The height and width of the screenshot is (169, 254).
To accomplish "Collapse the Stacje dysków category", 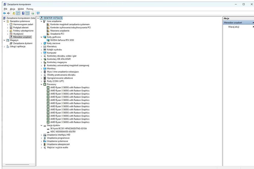I will (41, 125).
